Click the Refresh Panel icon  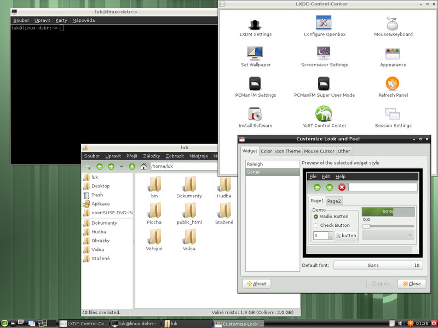(393, 83)
